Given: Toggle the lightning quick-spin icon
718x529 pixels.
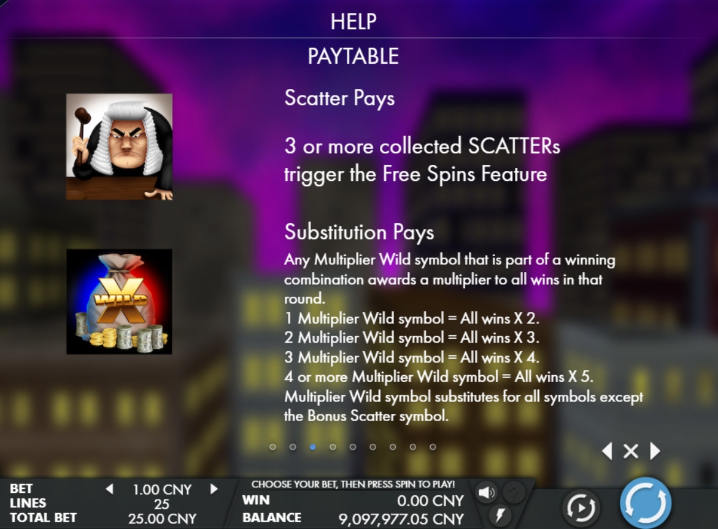Looking at the screenshot, I should (501, 516).
